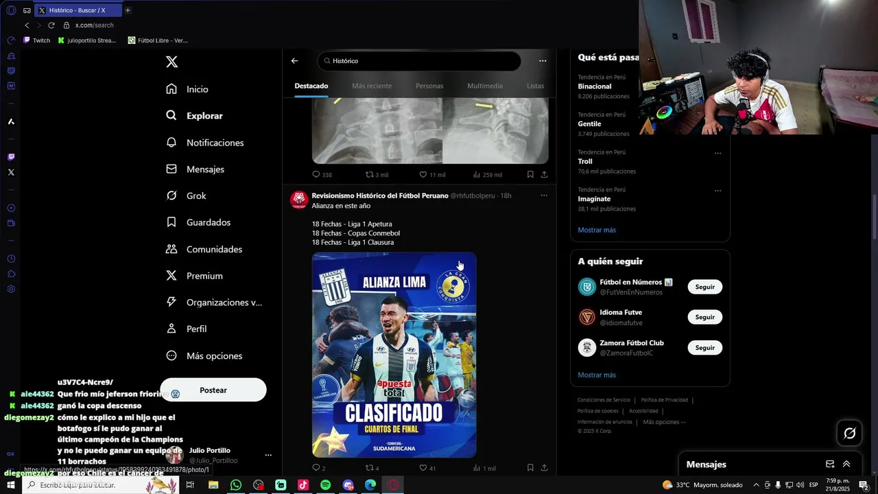Repost the x-ray post with 3 mil

[x=377, y=175]
